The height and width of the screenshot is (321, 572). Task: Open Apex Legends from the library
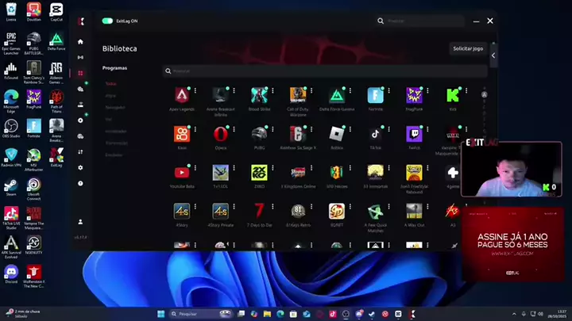pos(181,95)
